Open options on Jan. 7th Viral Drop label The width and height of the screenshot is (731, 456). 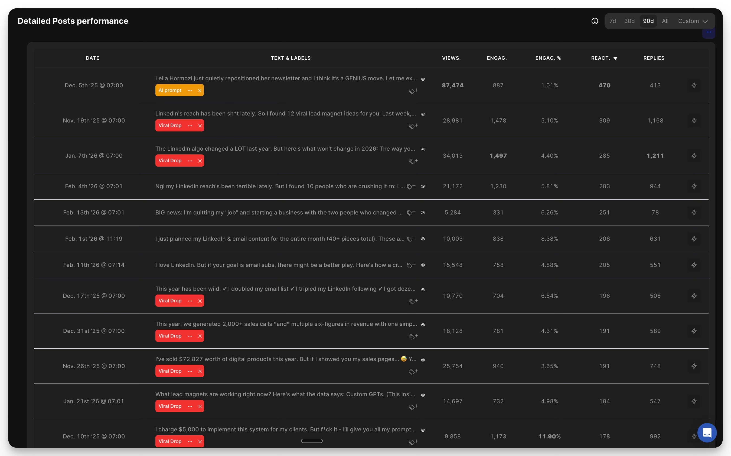point(190,161)
